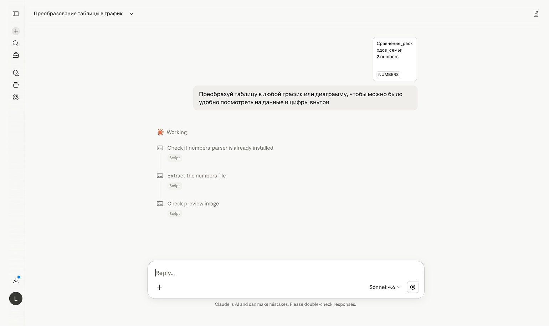Open the document icon at top right
Image resolution: width=549 pixels, height=326 pixels.
[536, 14]
